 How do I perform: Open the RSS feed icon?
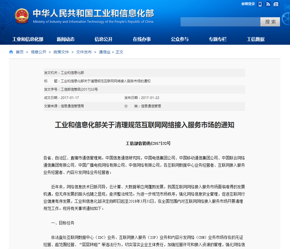[268, 4]
